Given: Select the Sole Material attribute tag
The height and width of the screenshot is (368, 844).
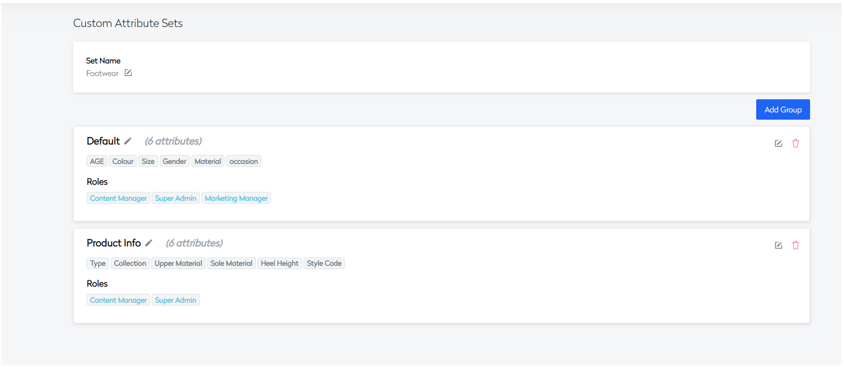Looking at the screenshot, I should tap(231, 263).
